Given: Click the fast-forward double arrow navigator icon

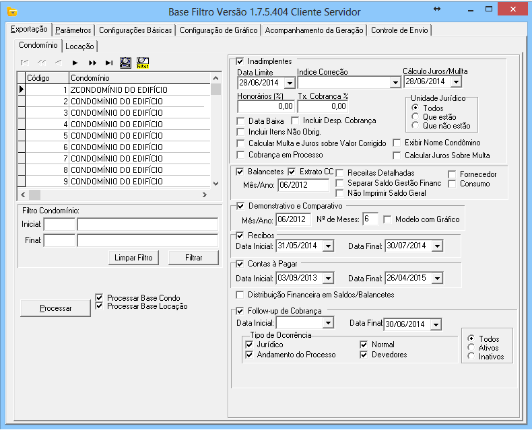Looking at the screenshot, I should (92, 63).
